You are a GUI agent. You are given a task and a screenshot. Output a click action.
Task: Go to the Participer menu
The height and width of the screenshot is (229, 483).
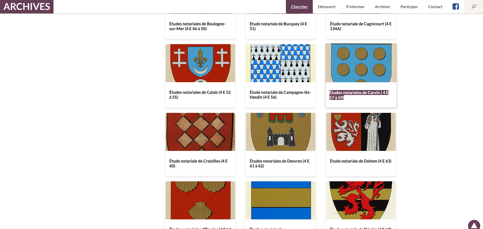[x=409, y=7]
